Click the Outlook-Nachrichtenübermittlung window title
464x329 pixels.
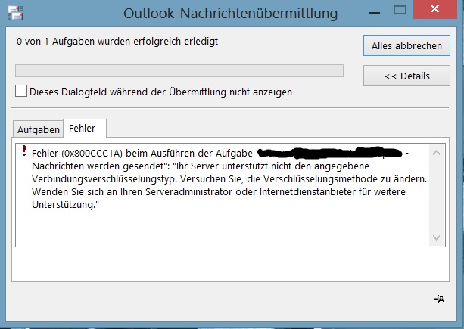pos(230,14)
